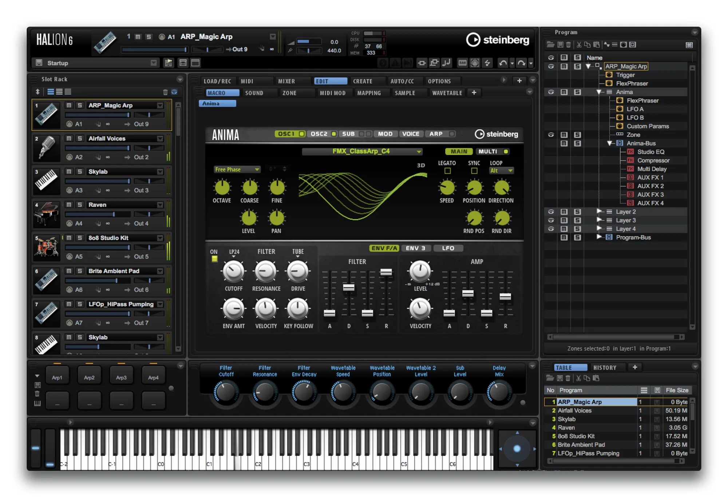Image resolution: width=728 pixels, height=497 pixels.
Task: Click the undo arrow icon
Action: (x=503, y=63)
